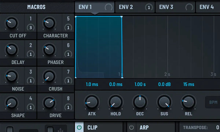Toggle the CLIP power button
This screenshot has width=220, height=132.
(x=79, y=127)
